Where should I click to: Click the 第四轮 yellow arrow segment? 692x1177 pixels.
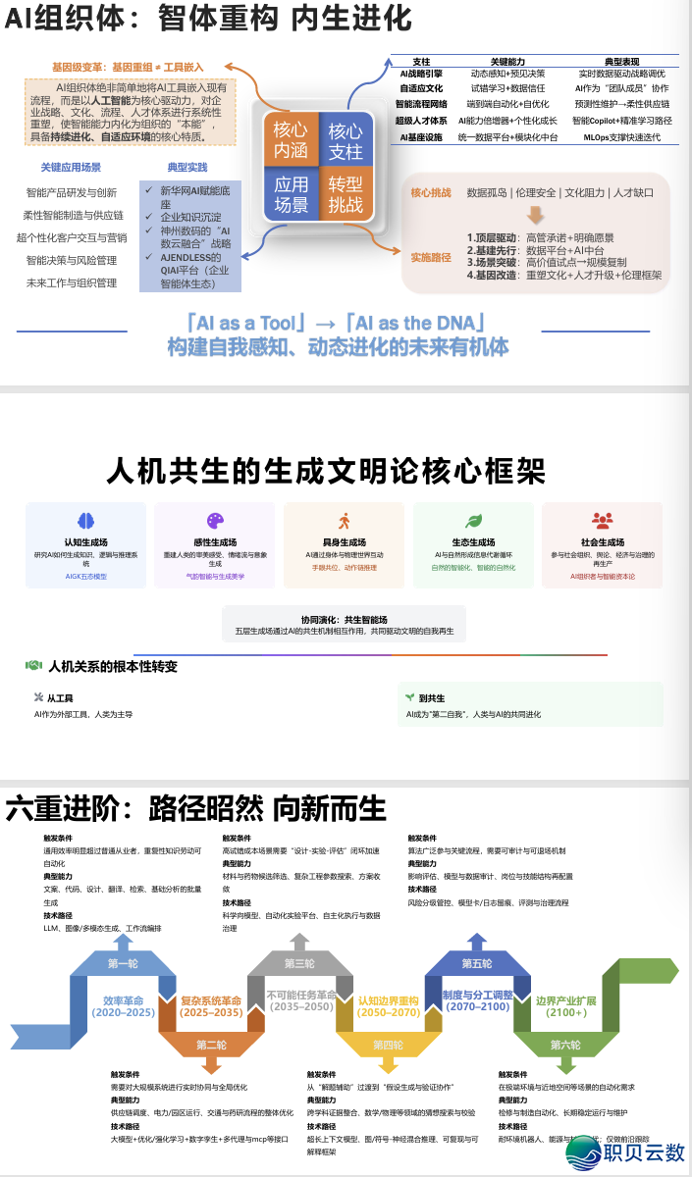click(389, 1044)
